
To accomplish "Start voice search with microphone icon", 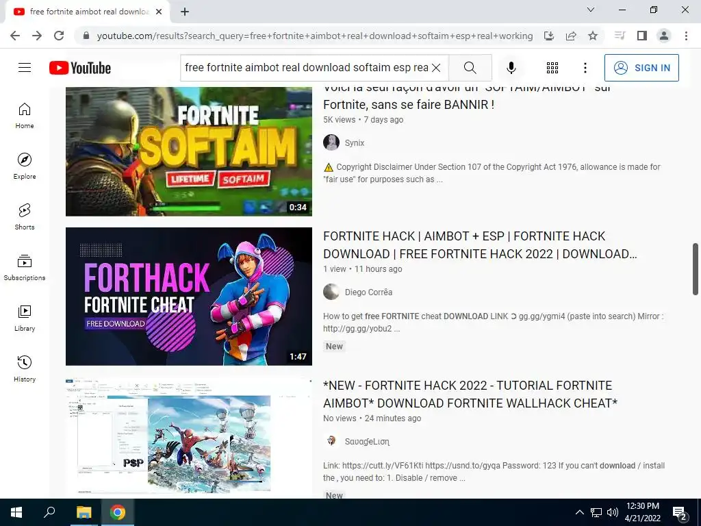I will click(x=511, y=68).
